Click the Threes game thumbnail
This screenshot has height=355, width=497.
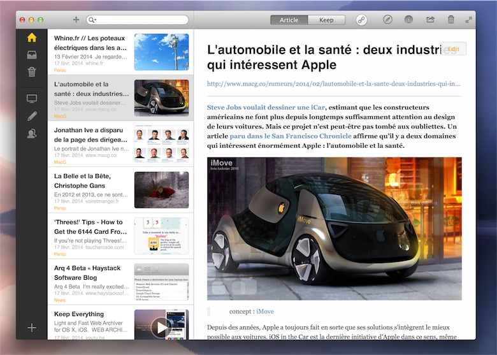tap(161, 236)
